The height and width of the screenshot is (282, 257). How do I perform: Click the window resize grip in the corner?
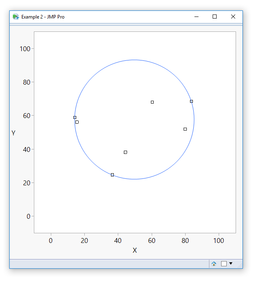pos(240,265)
